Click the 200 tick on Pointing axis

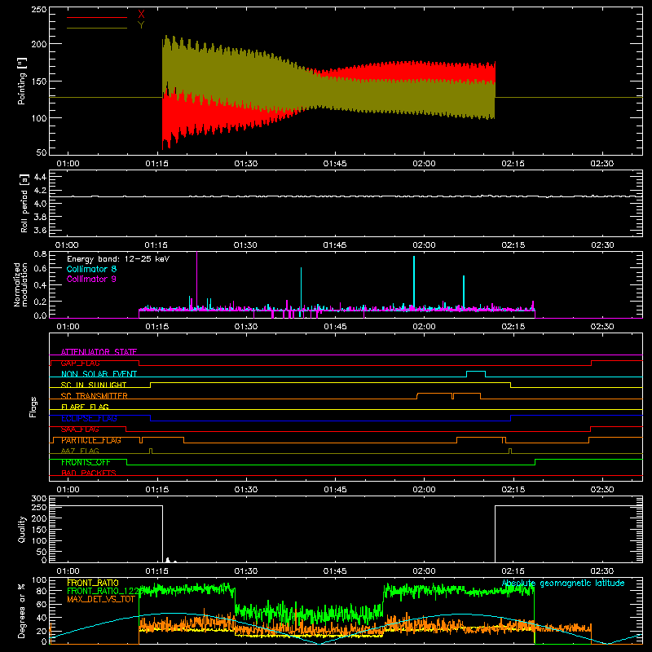tap(39, 44)
